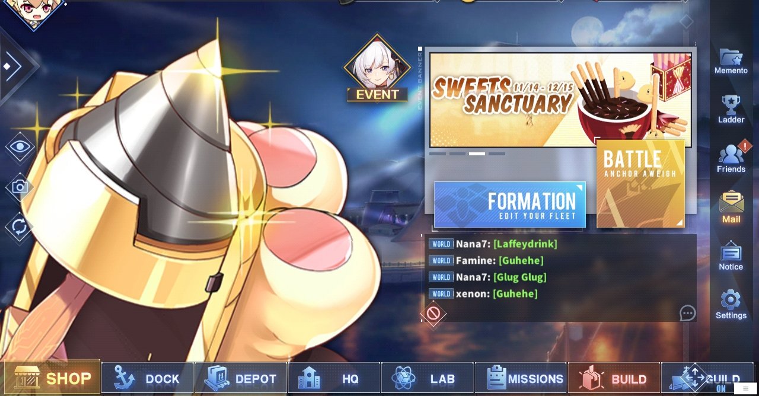Image resolution: width=759 pixels, height=396 pixels.
Task: Toggle chat block with prohibited icon
Action: 433,313
